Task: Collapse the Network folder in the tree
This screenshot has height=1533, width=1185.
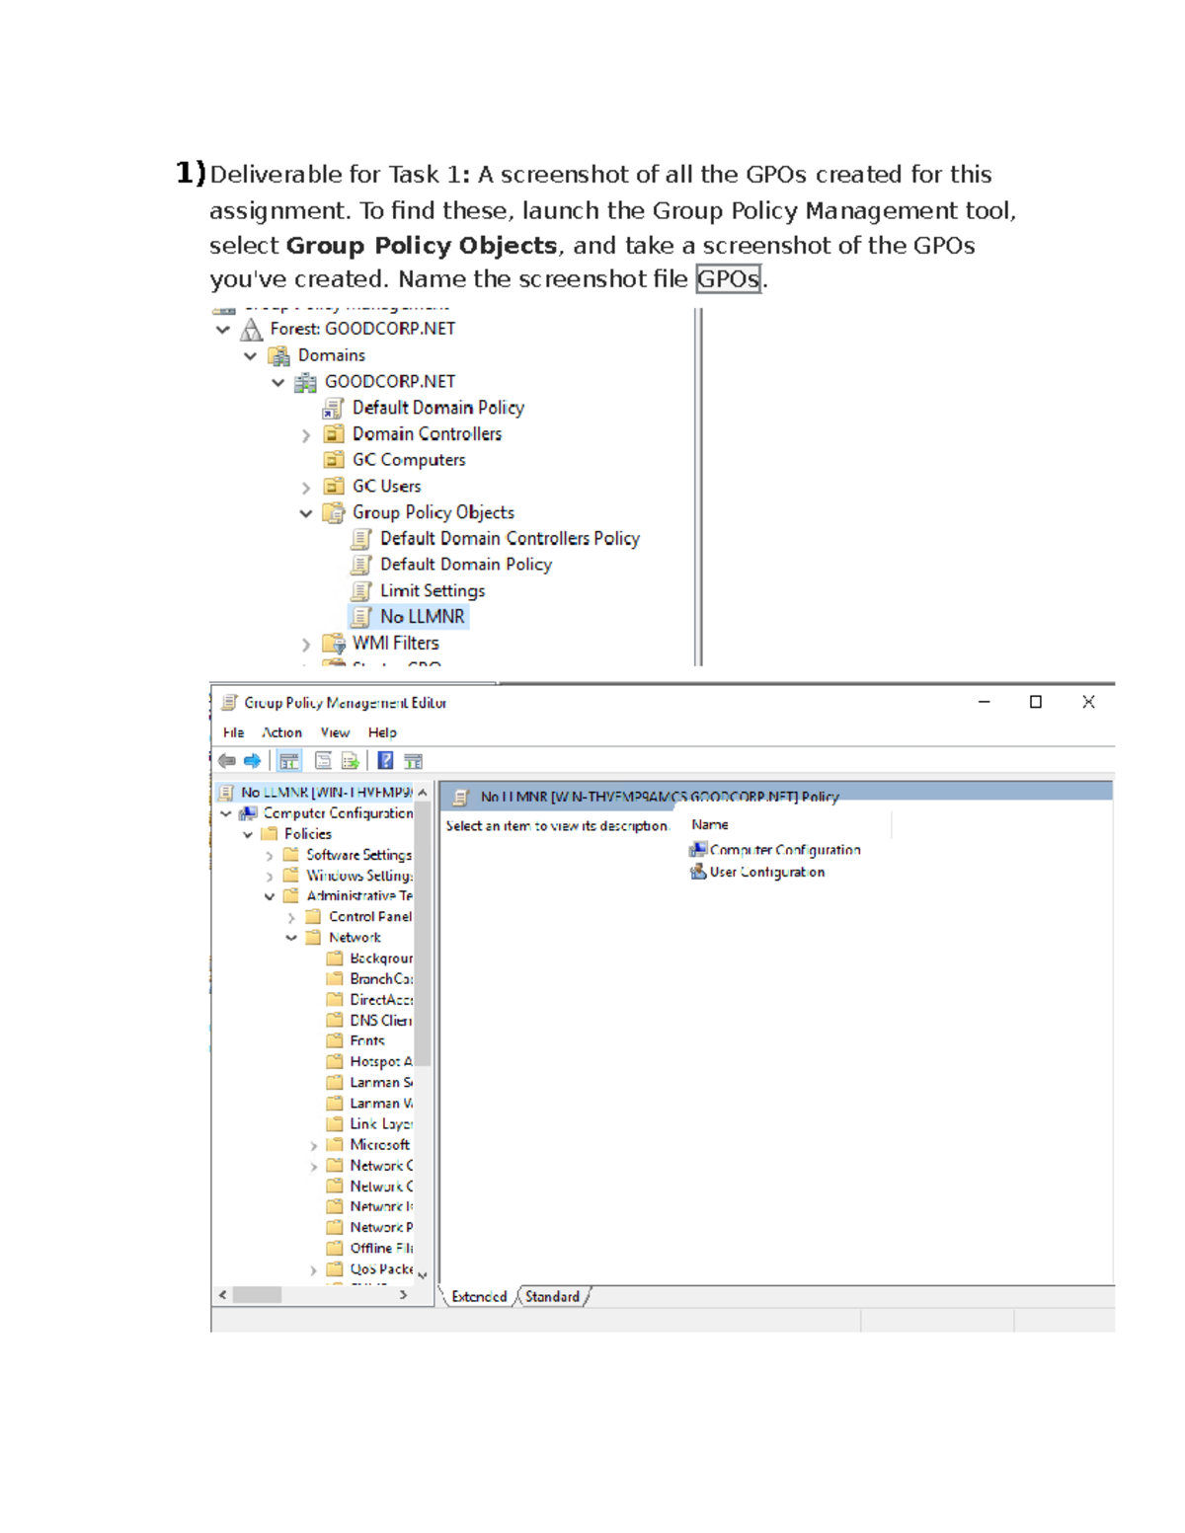Action: click(292, 938)
